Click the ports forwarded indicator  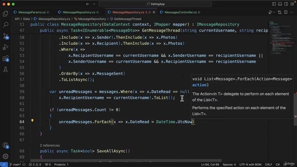[x=48, y=165]
